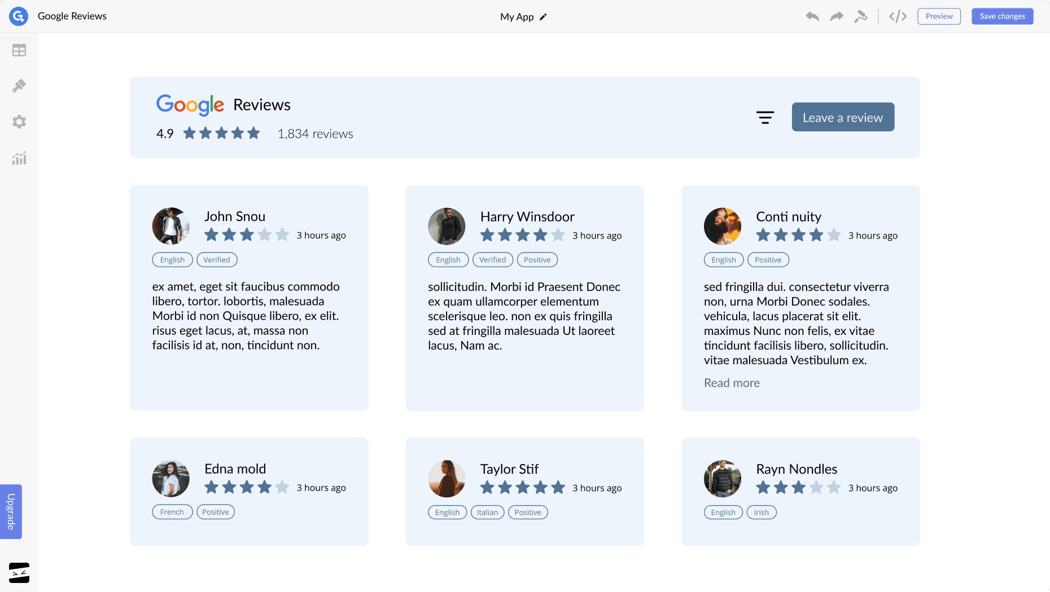Click the My App title text
1050x592 pixels.
click(x=517, y=17)
